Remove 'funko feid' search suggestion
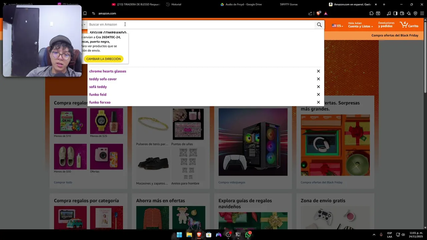This screenshot has height=240, width=427. [318, 94]
